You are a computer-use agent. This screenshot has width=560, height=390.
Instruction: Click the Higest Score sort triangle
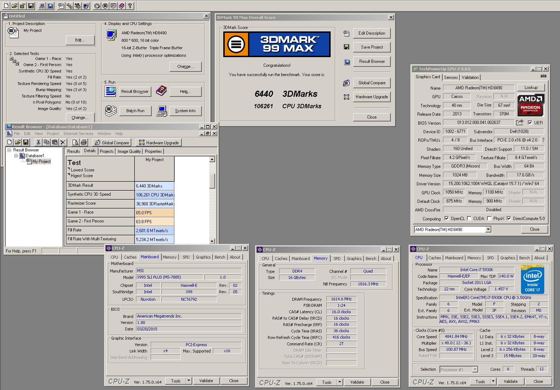pos(69,174)
